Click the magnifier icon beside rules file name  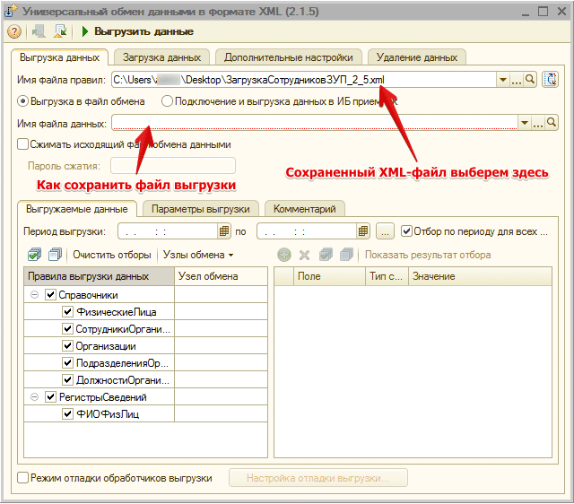pos(530,80)
